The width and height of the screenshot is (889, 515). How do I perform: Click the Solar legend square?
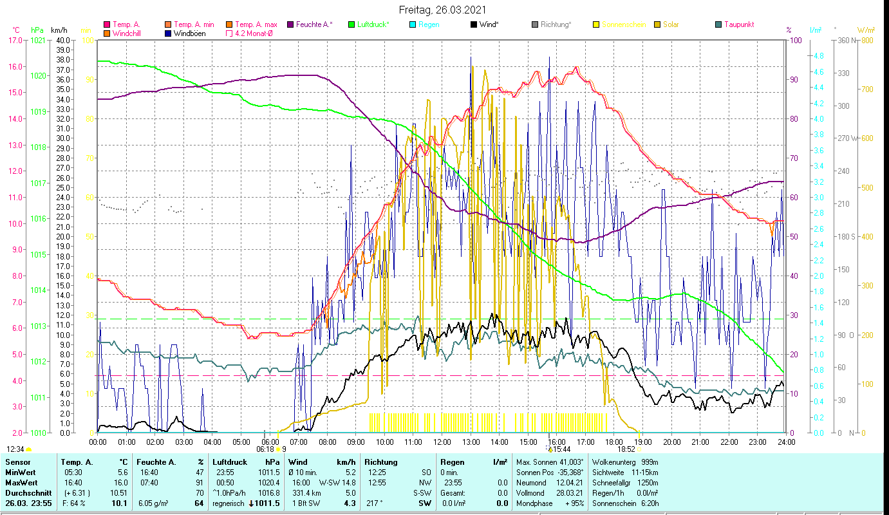click(x=657, y=24)
